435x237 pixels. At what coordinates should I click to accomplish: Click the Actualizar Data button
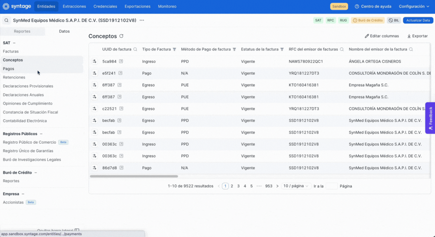[x=418, y=20]
